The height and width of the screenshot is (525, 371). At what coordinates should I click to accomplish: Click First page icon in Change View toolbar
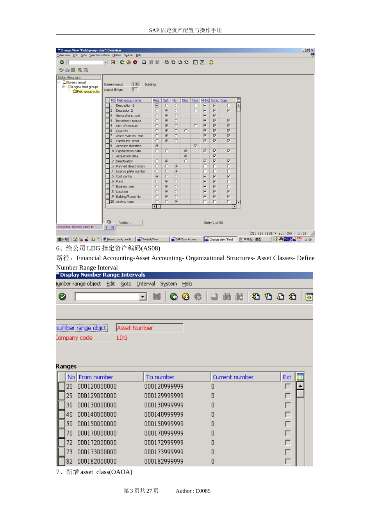click(x=166, y=62)
